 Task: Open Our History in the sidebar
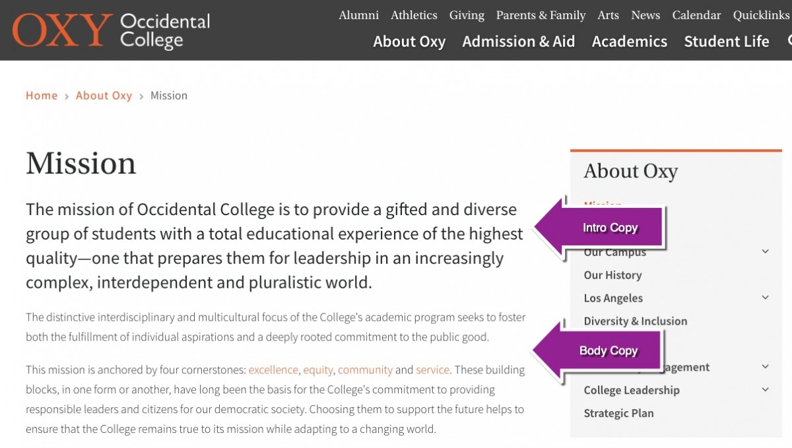click(x=612, y=275)
